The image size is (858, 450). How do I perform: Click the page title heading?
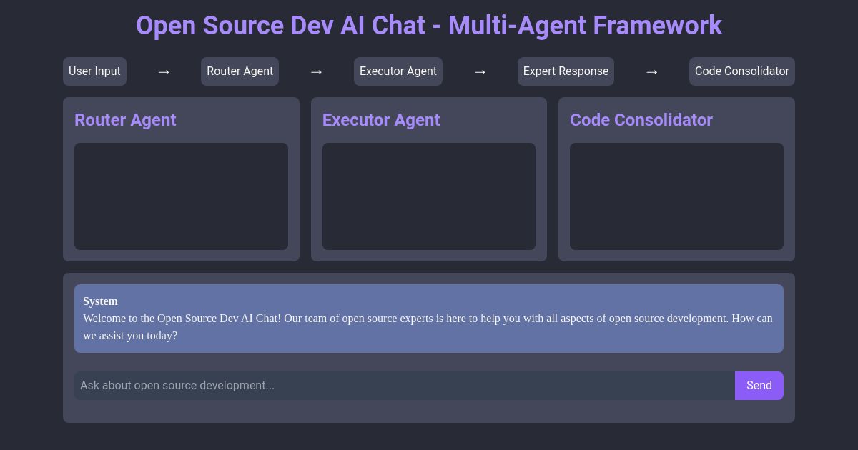pos(429,26)
